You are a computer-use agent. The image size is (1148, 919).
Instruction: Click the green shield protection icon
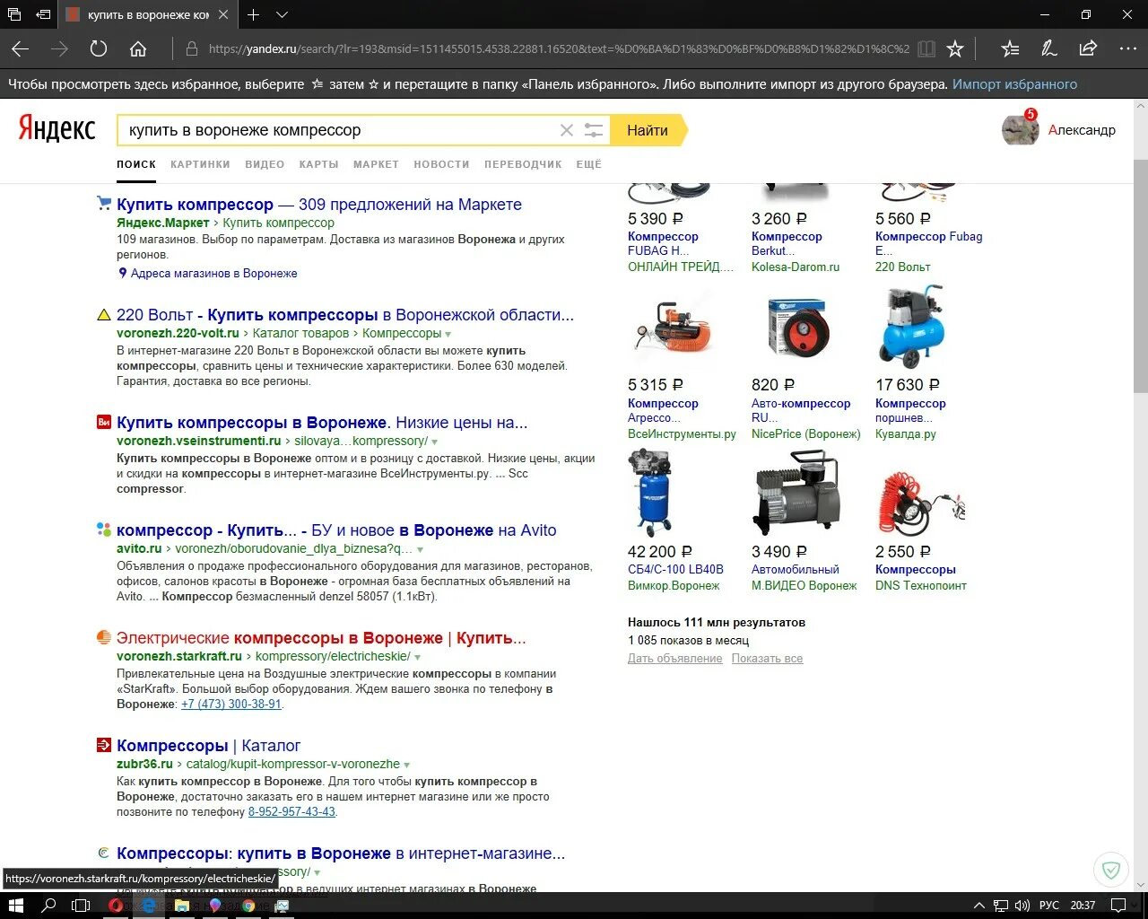pyautogui.click(x=1111, y=869)
